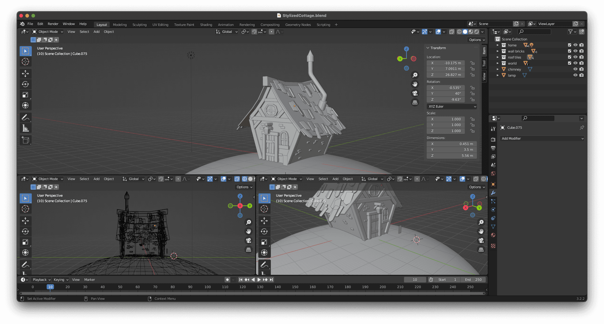Jump to the end frame button
This screenshot has height=324, width=604.
pos(271,280)
